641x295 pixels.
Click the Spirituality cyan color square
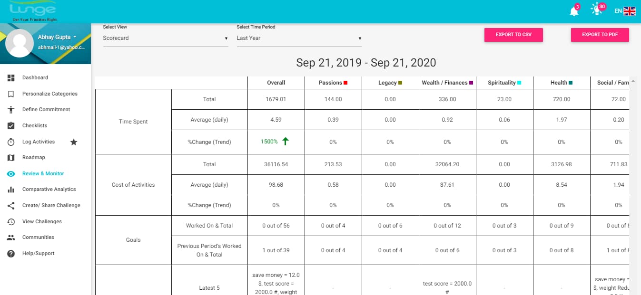tap(519, 83)
